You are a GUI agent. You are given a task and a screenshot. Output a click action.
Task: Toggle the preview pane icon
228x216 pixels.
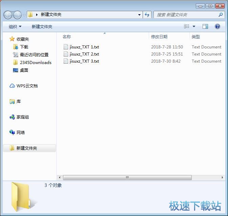(205, 26)
